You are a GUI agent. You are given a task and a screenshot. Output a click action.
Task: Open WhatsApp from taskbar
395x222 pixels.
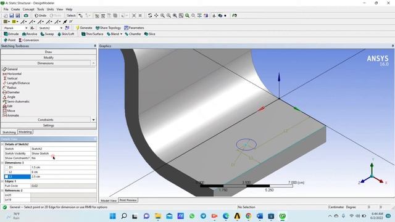(x=192, y=216)
